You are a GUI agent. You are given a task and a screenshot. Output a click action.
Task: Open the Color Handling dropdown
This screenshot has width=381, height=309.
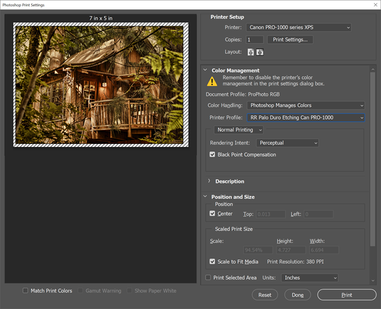[305, 105]
